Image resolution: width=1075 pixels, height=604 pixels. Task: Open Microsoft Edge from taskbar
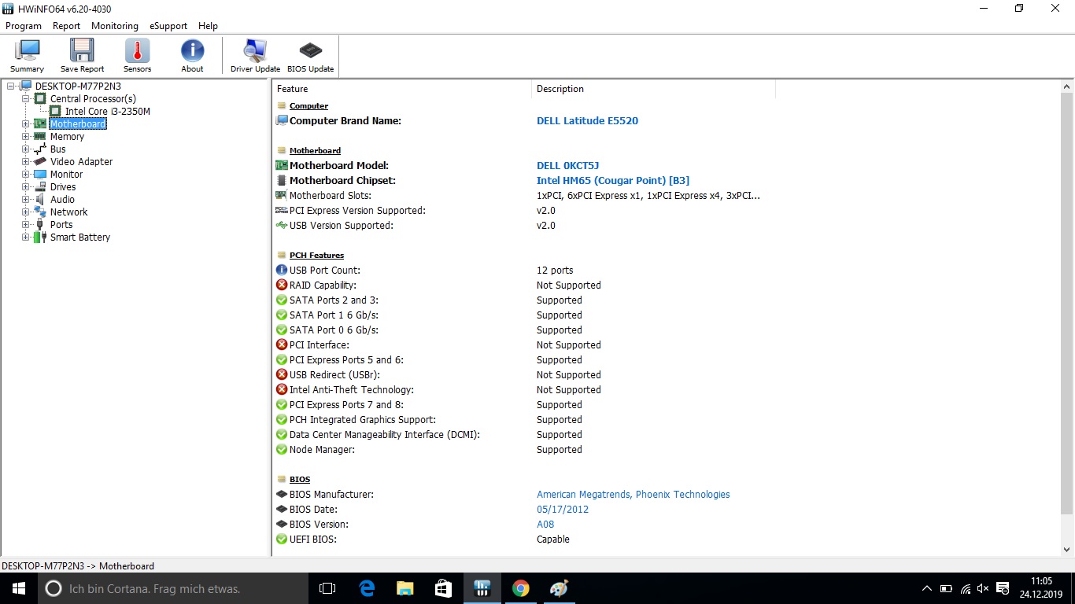367,588
